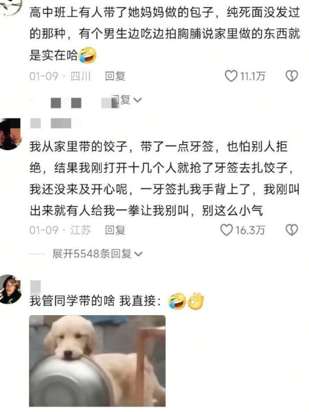The width and height of the screenshot is (309, 412).
Task: Expand 展开5548条回复 replies
Action: (97, 254)
